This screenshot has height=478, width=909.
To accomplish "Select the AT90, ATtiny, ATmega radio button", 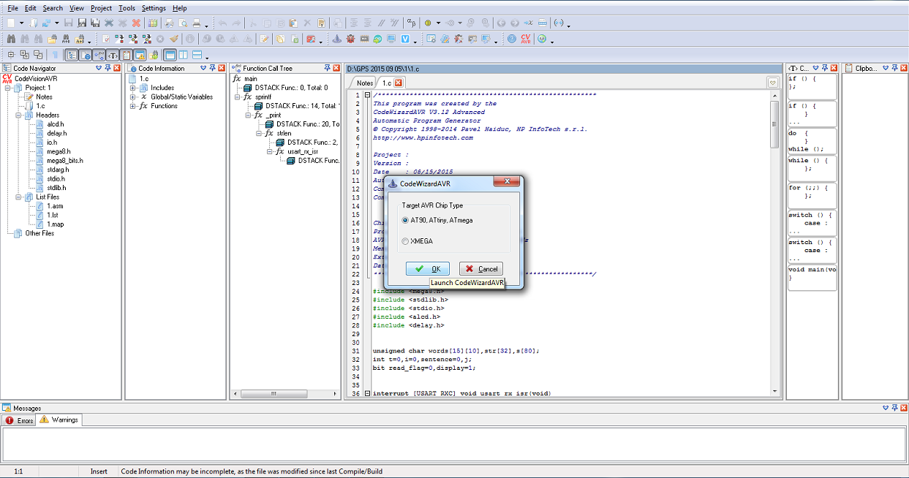I will point(405,220).
